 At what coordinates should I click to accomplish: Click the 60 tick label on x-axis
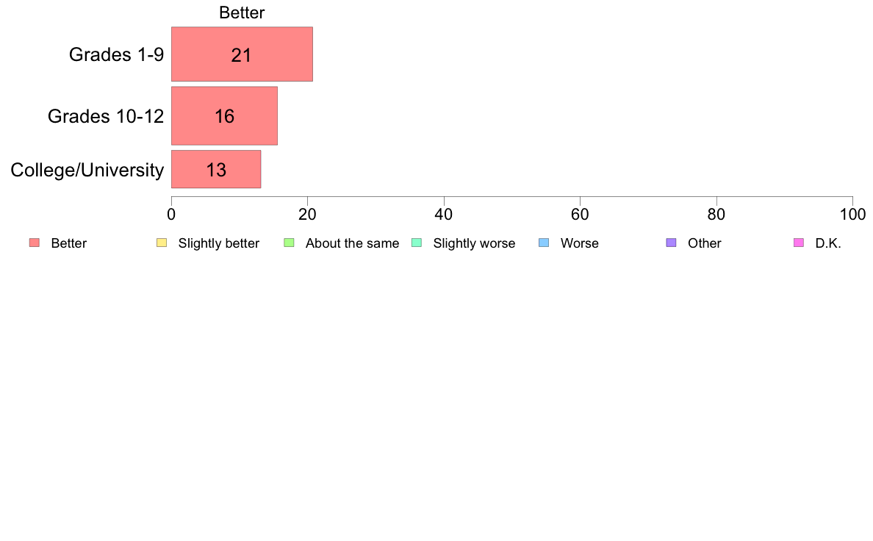click(x=580, y=215)
